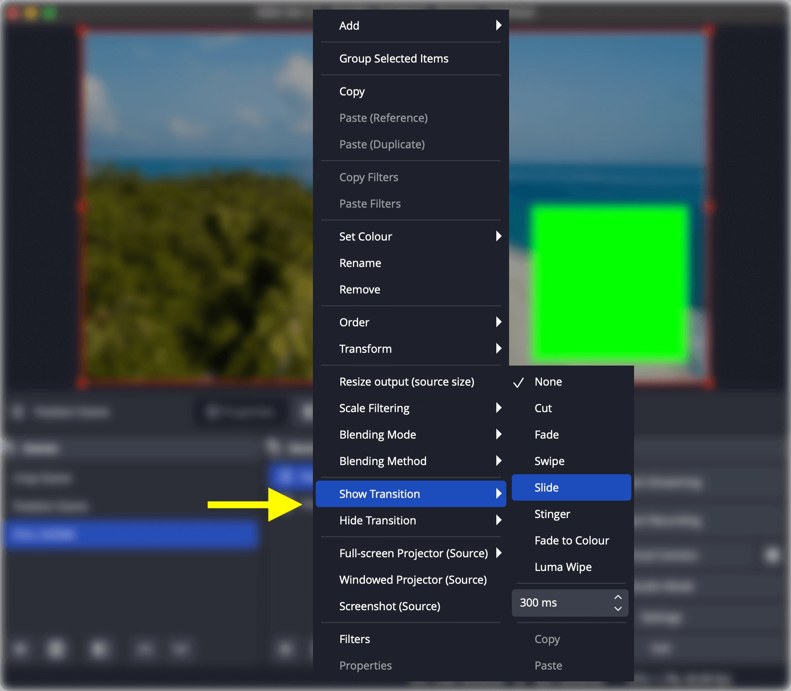Click the down arrow on the duration stepper
The image size is (791, 691).
click(x=618, y=609)
